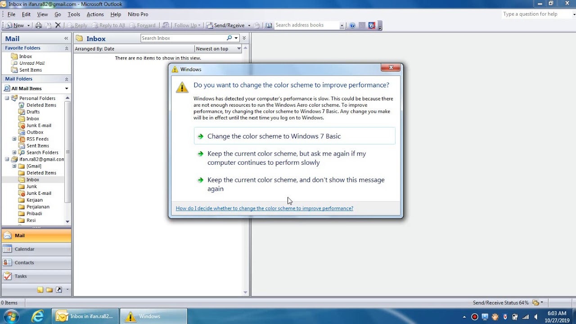576x324 pixels.
Task: Open the Shortcuts icon in the navigation pane
Action: (59, 290)
